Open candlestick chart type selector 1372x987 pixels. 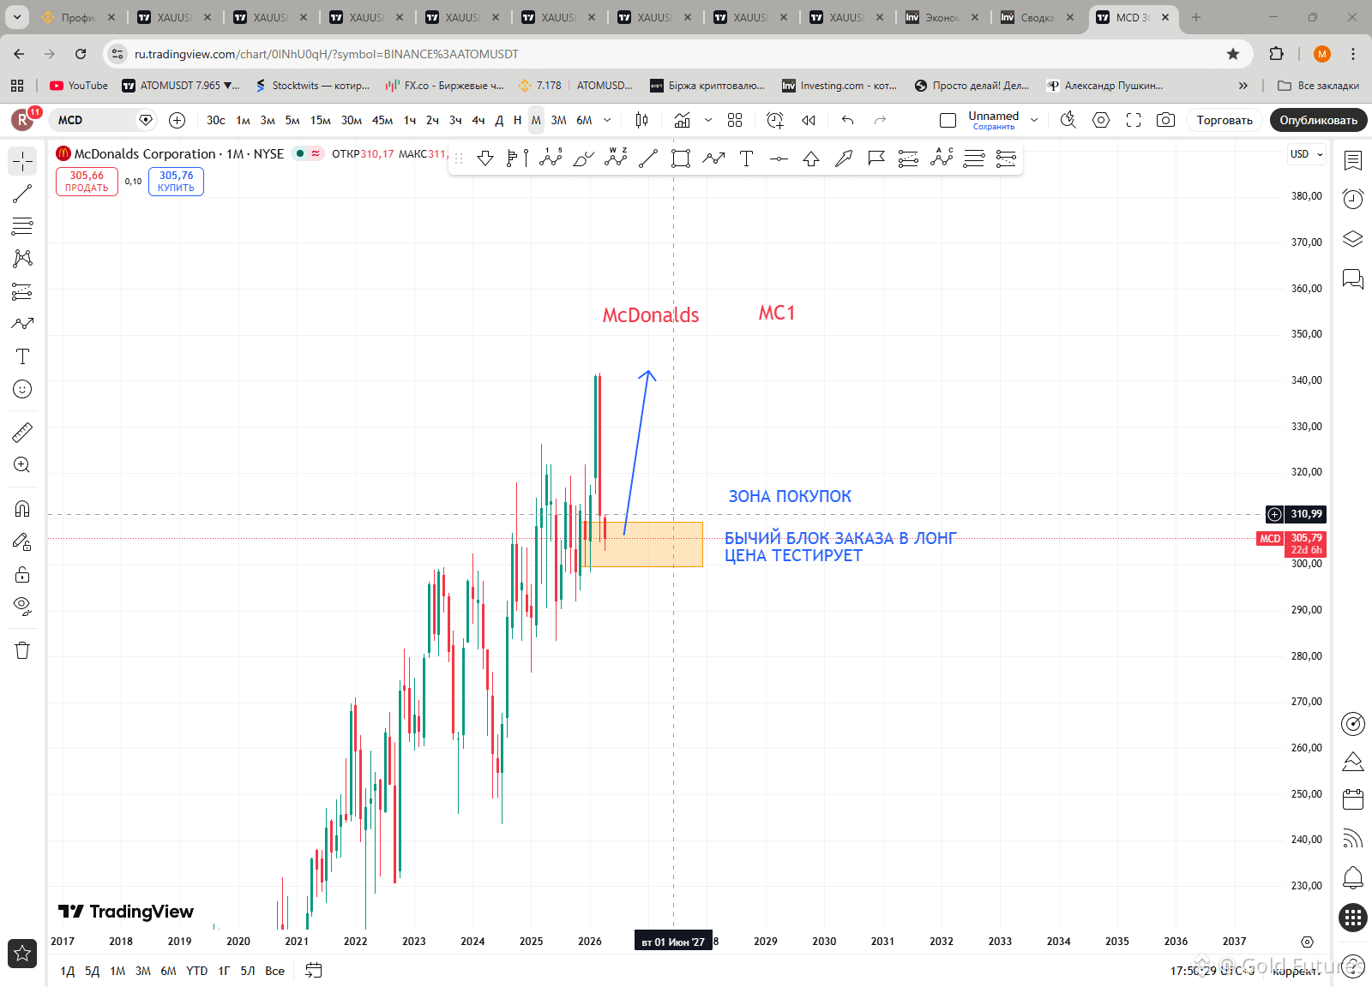pos(641,120)
